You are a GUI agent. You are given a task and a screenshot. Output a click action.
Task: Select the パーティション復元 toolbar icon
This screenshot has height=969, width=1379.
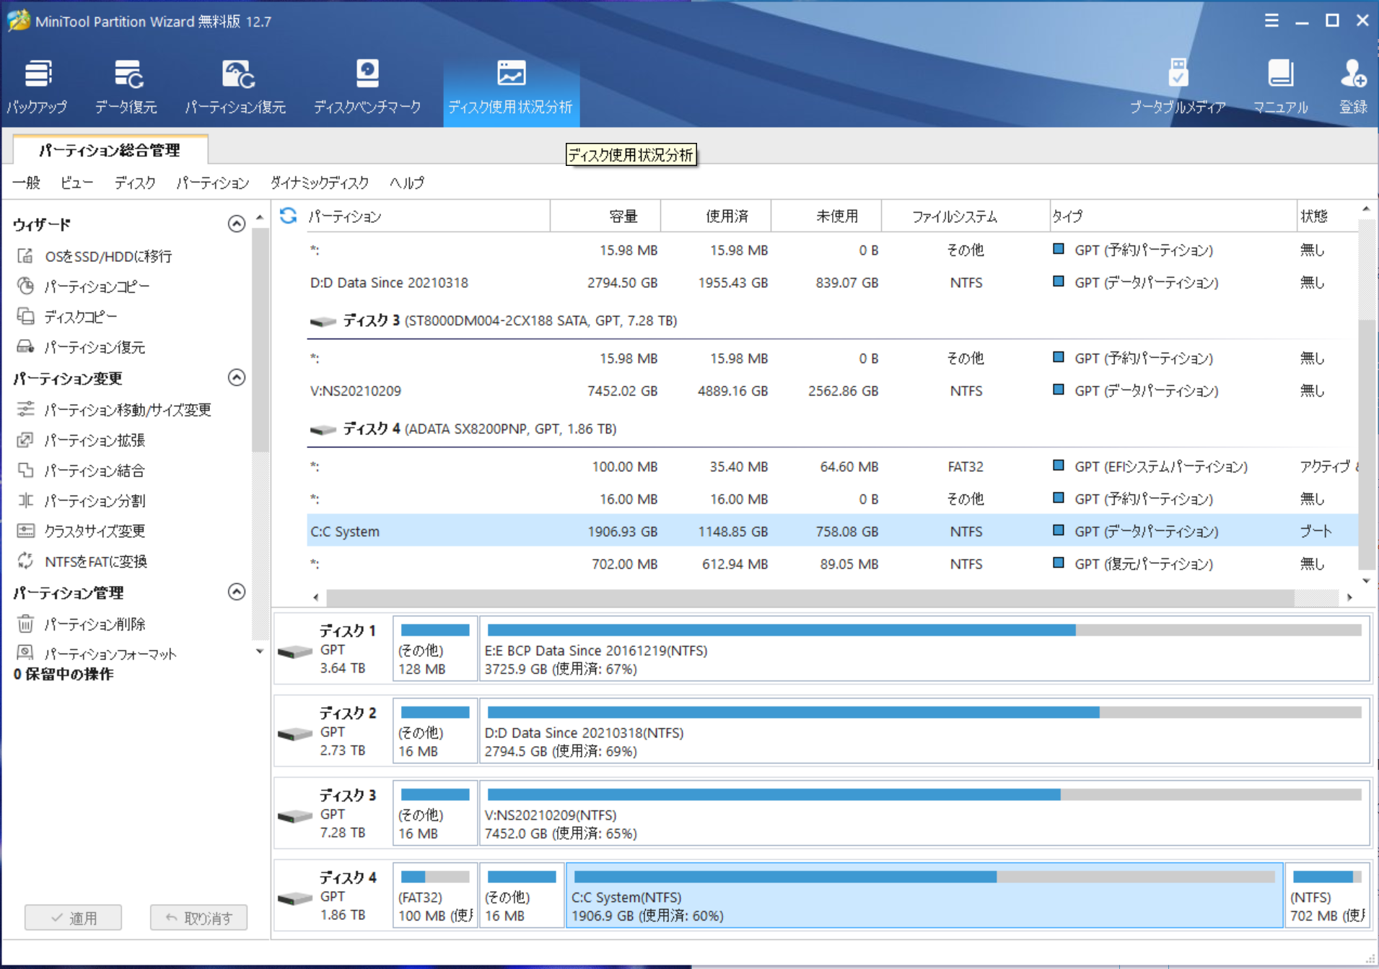click(x=236, y=85)
